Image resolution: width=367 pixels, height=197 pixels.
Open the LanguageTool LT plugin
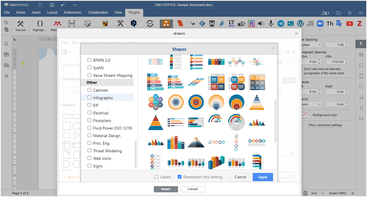point(232,23)
